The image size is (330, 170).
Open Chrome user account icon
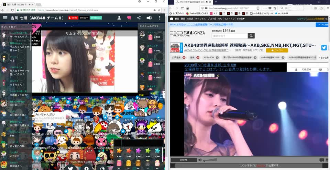click(139, 1)
